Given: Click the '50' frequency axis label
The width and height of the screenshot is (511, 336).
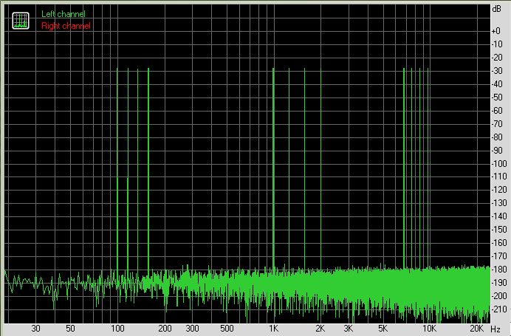Looking at the screenshot, I should tap(70, 329).
